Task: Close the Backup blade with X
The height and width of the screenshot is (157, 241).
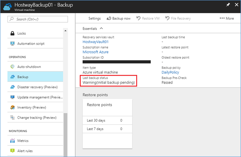Action: pyautogui.click(x=237, y=5)
